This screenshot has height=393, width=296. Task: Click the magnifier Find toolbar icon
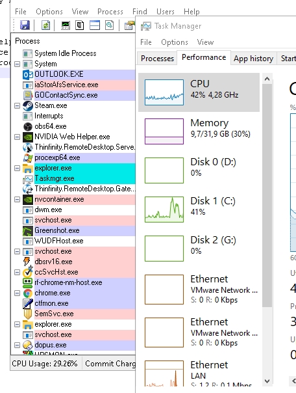[x=109, y=25]
